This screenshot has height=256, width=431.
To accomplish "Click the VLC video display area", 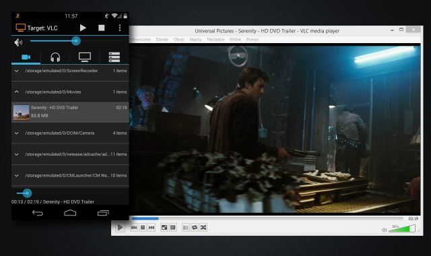I will click(275, 129).
